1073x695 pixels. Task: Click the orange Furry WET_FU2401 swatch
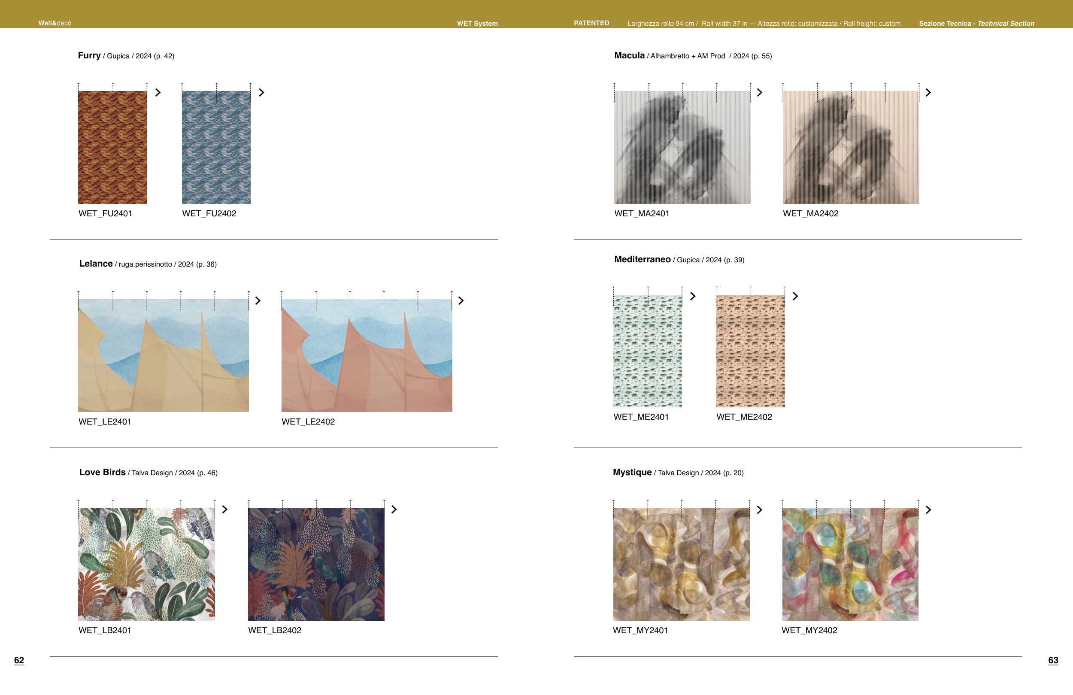tap(113, 148)
